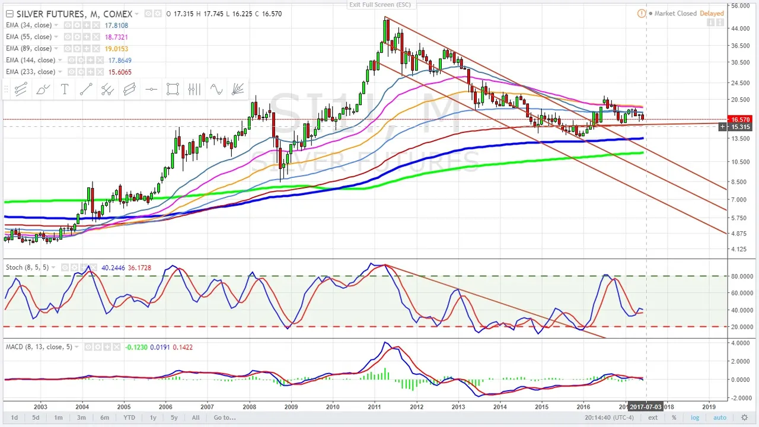Toggle auto scale (auto)

(719, 418)
